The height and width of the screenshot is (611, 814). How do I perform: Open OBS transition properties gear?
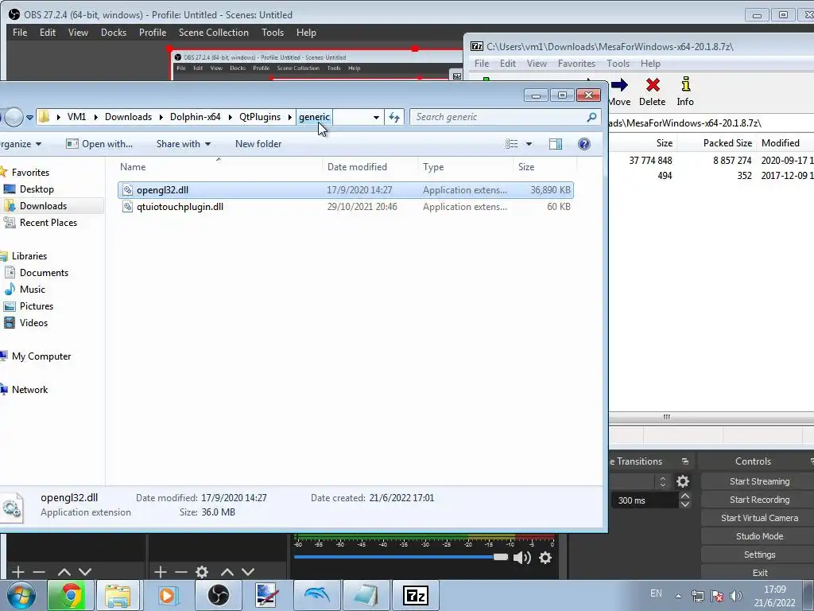point(683,481)
